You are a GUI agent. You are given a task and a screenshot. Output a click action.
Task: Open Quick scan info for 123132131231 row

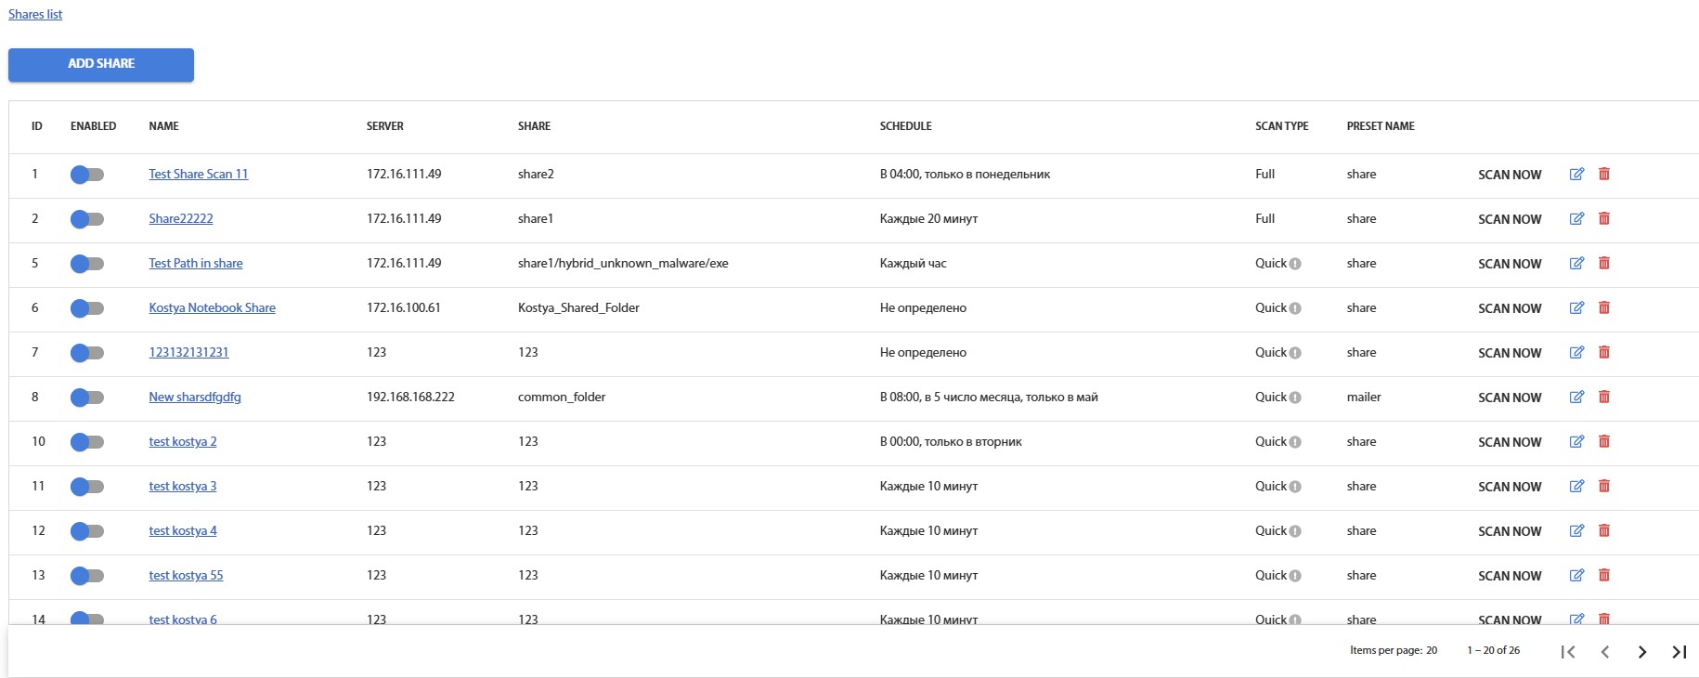tap(1295, 353)
